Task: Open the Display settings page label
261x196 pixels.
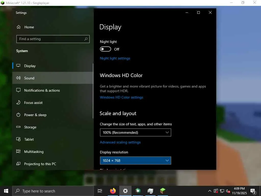Action: (x=30, y=66)
